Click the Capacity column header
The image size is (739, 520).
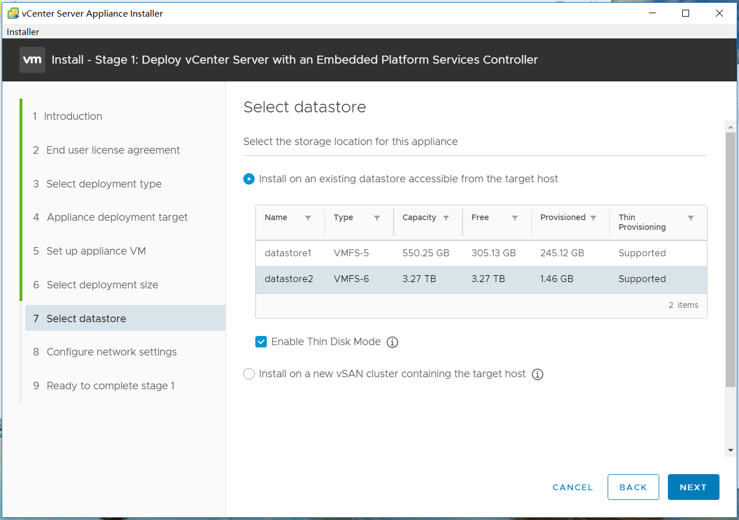[419, 217]
